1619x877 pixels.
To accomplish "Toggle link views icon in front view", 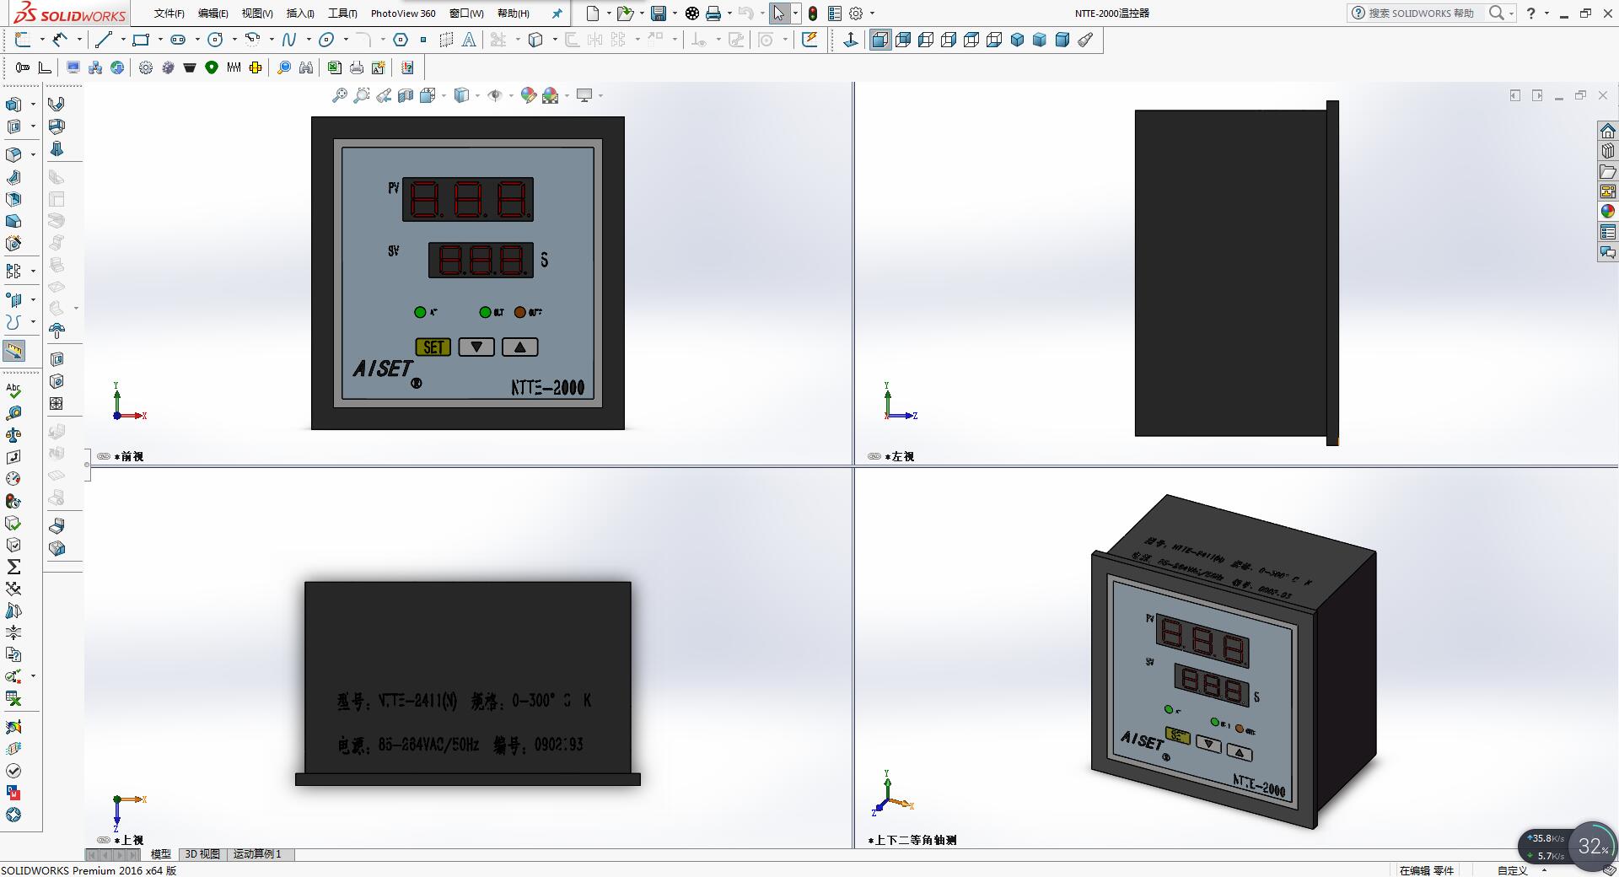I will click(103, 456).
